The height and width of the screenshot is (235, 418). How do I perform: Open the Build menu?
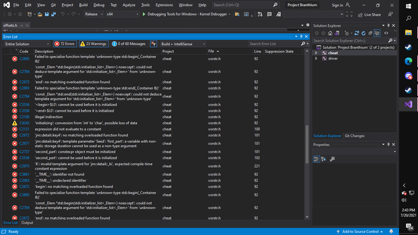pos(83,5)
